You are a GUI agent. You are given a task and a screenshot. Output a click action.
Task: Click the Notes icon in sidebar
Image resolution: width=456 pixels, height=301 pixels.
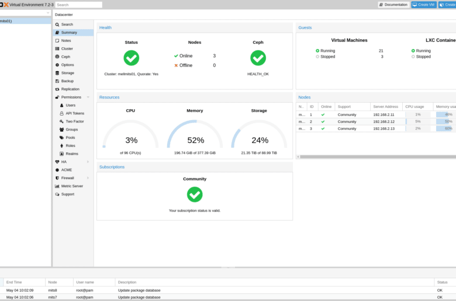pyautogui.click(x=57, y=41)
